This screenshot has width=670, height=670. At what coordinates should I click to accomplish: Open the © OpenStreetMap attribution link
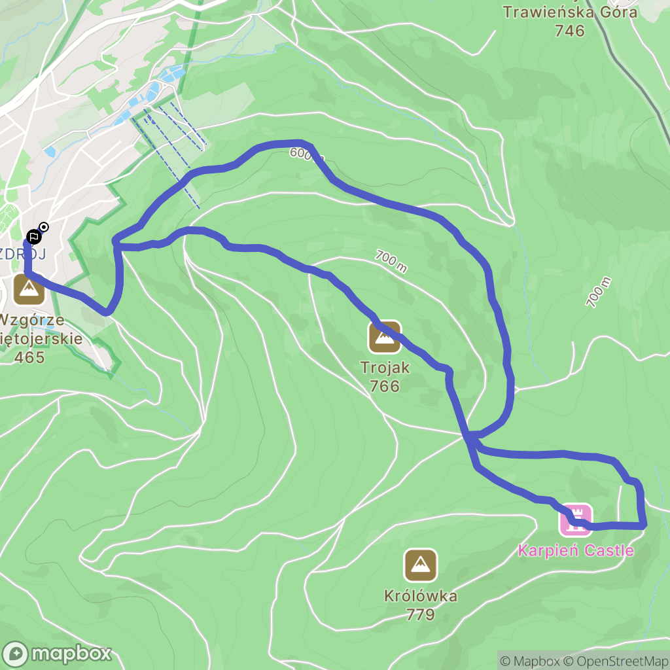coord(616,661)
